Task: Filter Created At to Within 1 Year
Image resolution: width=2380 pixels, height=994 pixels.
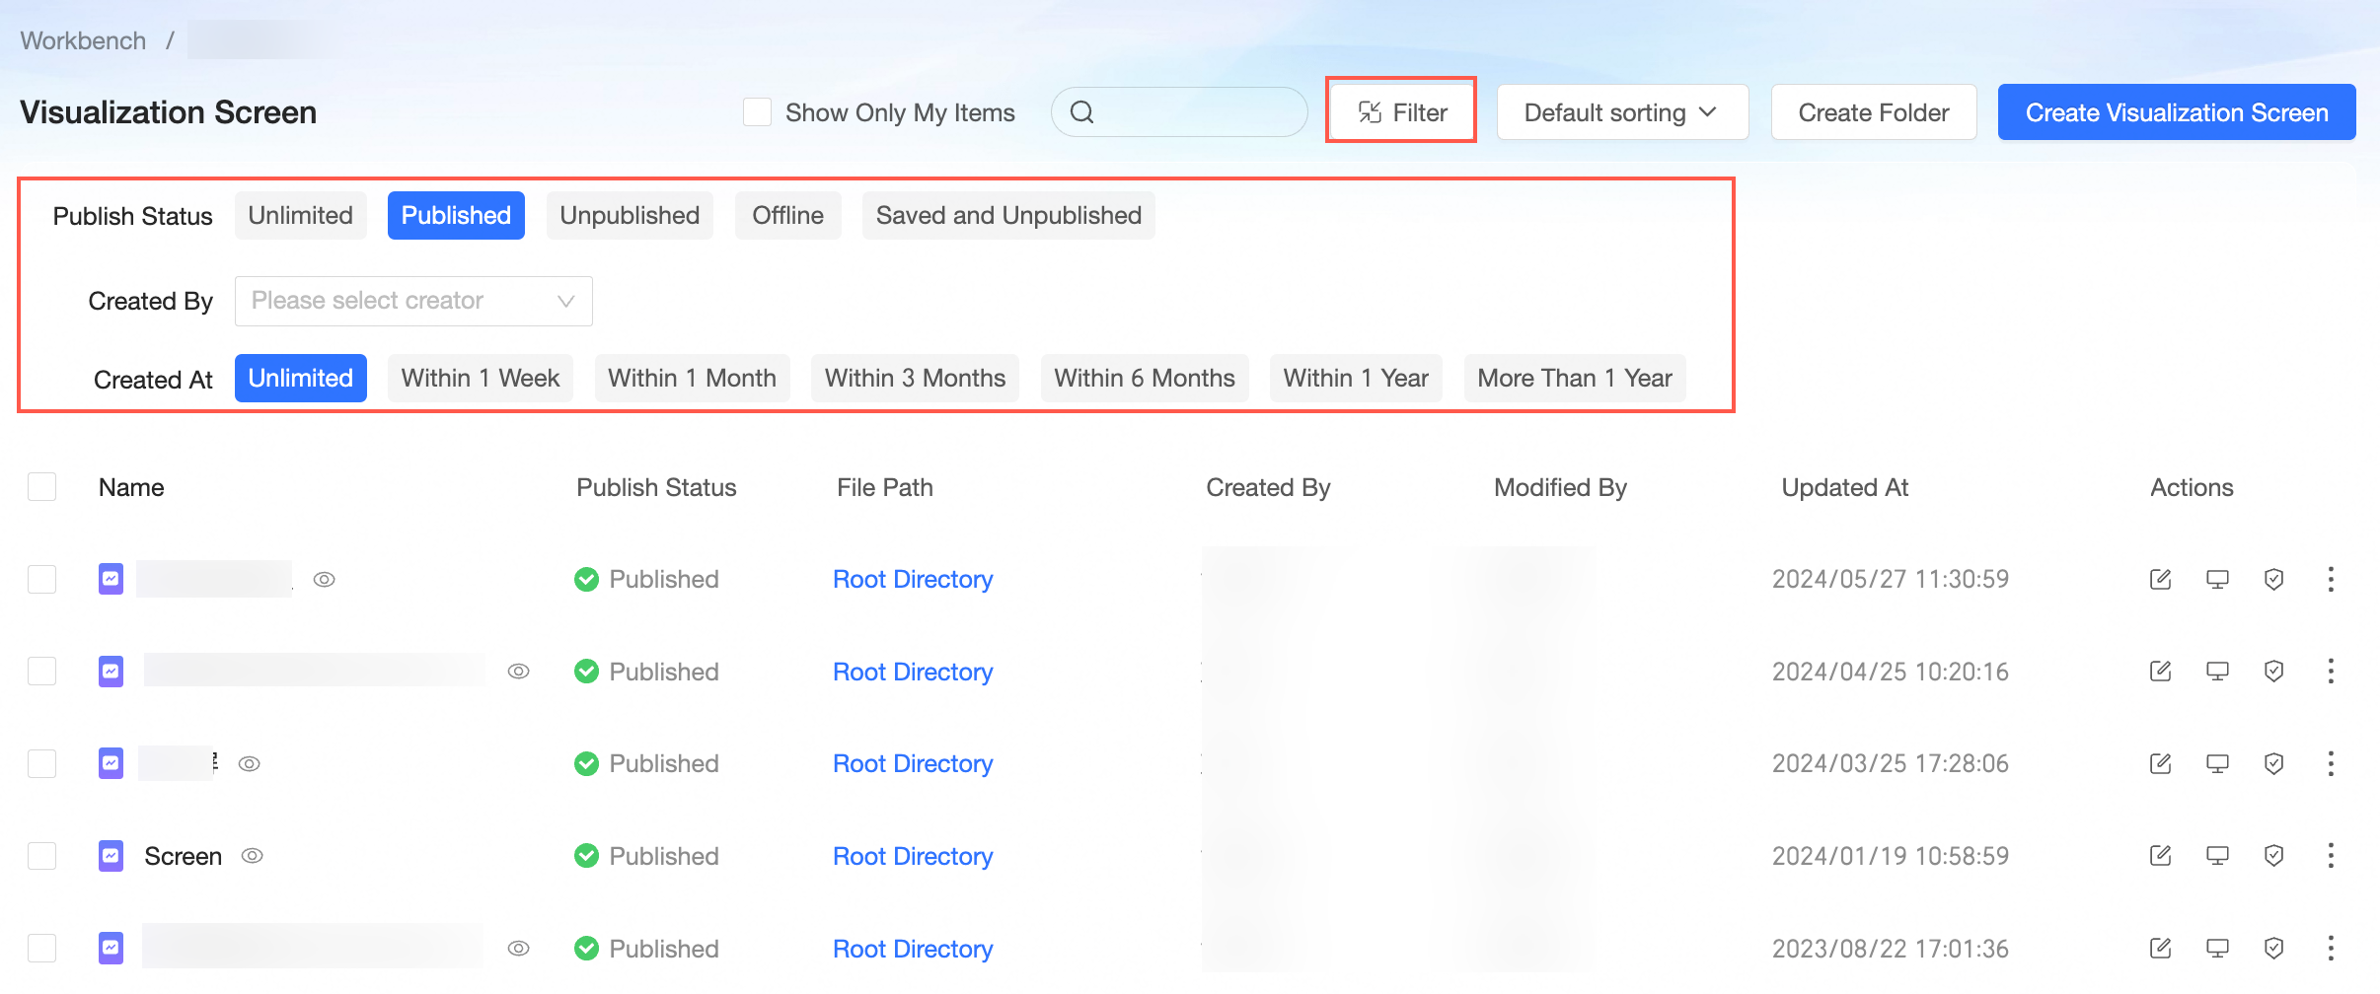Action: (1356, 378)
